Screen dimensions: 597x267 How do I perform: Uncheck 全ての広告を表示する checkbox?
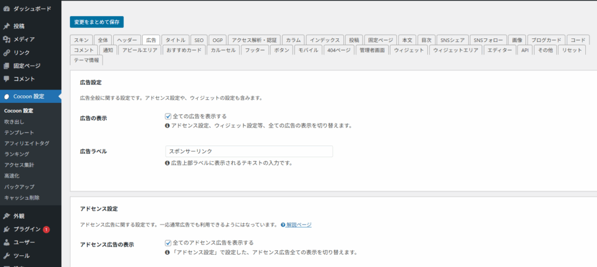pyautogui.click(x=168, y=116)
